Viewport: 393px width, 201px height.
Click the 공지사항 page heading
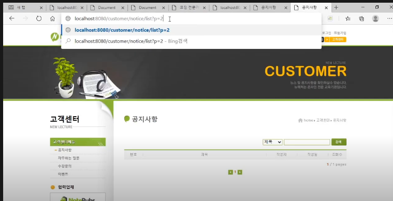tap(145, 119)
